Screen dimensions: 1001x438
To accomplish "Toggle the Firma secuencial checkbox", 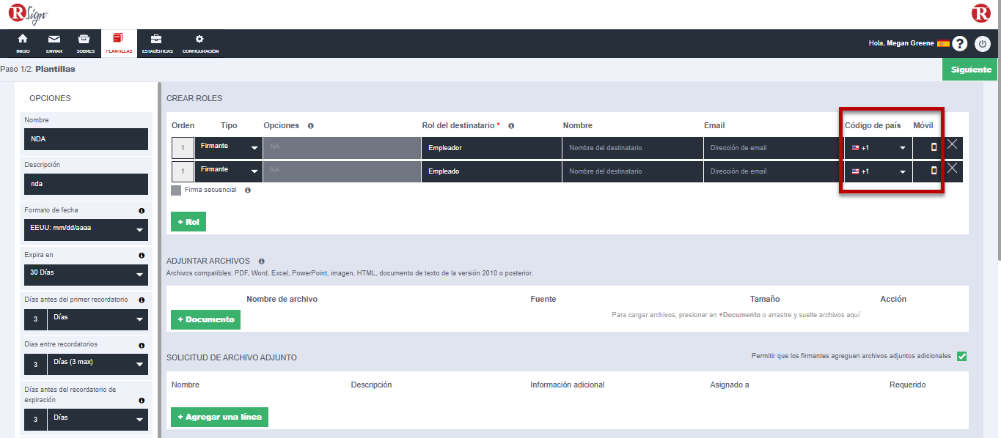I will click(176, 190).
